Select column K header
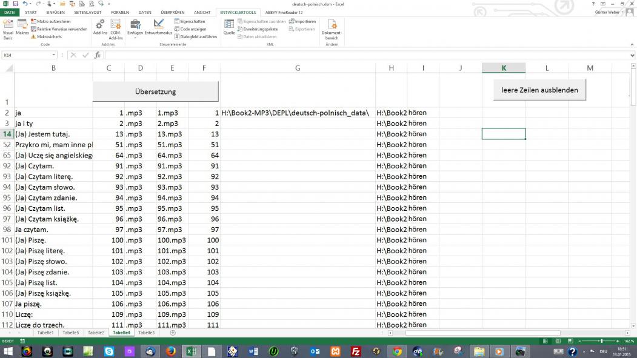 click(504, 68)
